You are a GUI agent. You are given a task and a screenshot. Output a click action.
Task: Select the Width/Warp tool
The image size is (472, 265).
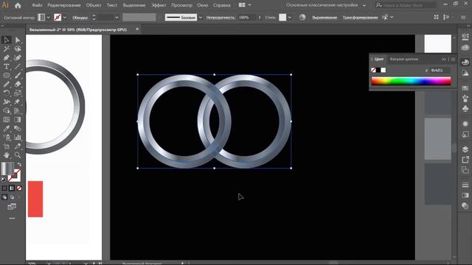(7, 102)
